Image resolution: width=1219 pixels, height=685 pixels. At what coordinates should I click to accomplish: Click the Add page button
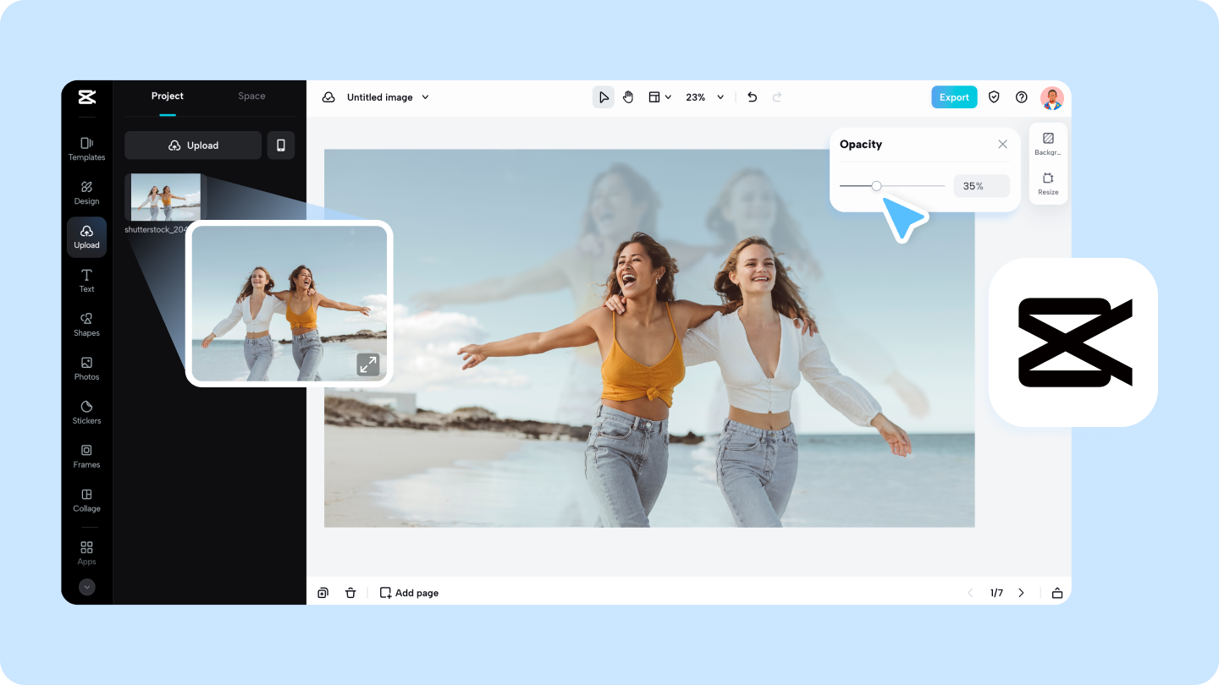point(409,593)
